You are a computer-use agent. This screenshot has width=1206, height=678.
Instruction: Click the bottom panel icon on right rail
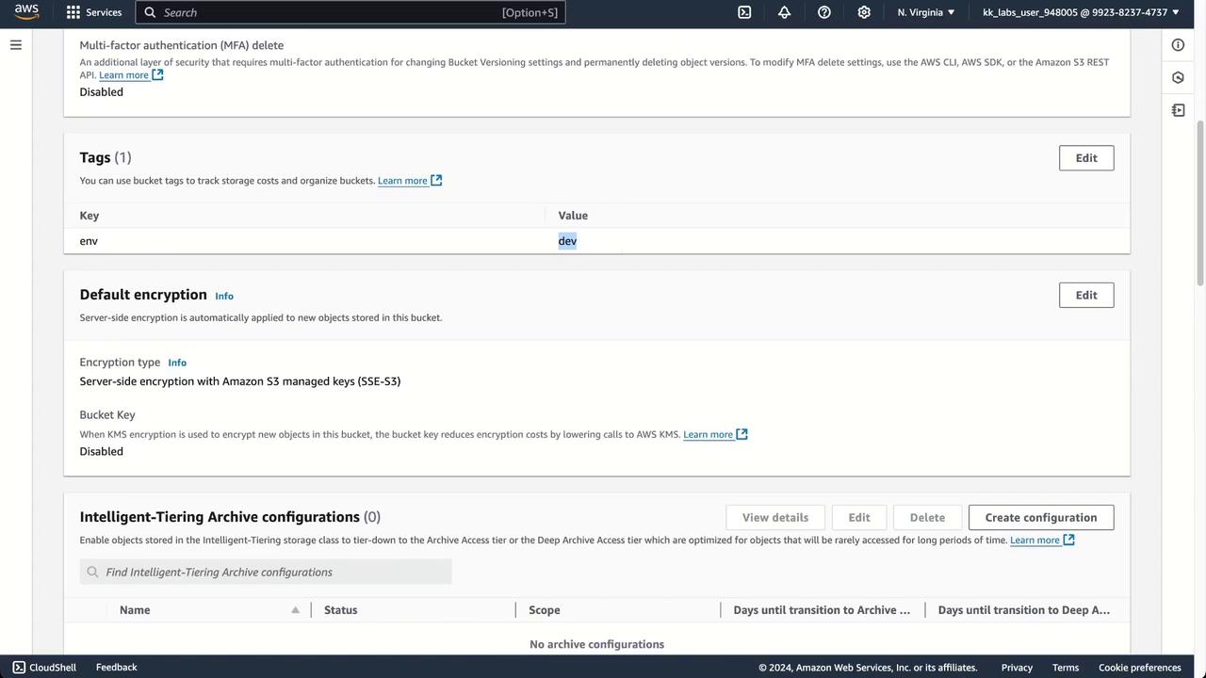(1178, 110)
